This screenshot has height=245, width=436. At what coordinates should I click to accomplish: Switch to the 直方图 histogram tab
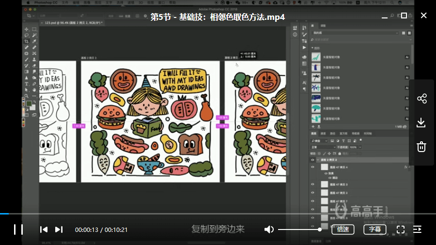pos(343,134)
